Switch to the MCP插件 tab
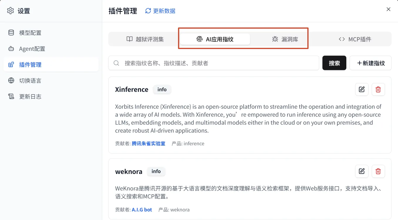The width and height of the screenshot is (398, 220). pos(355,39)
